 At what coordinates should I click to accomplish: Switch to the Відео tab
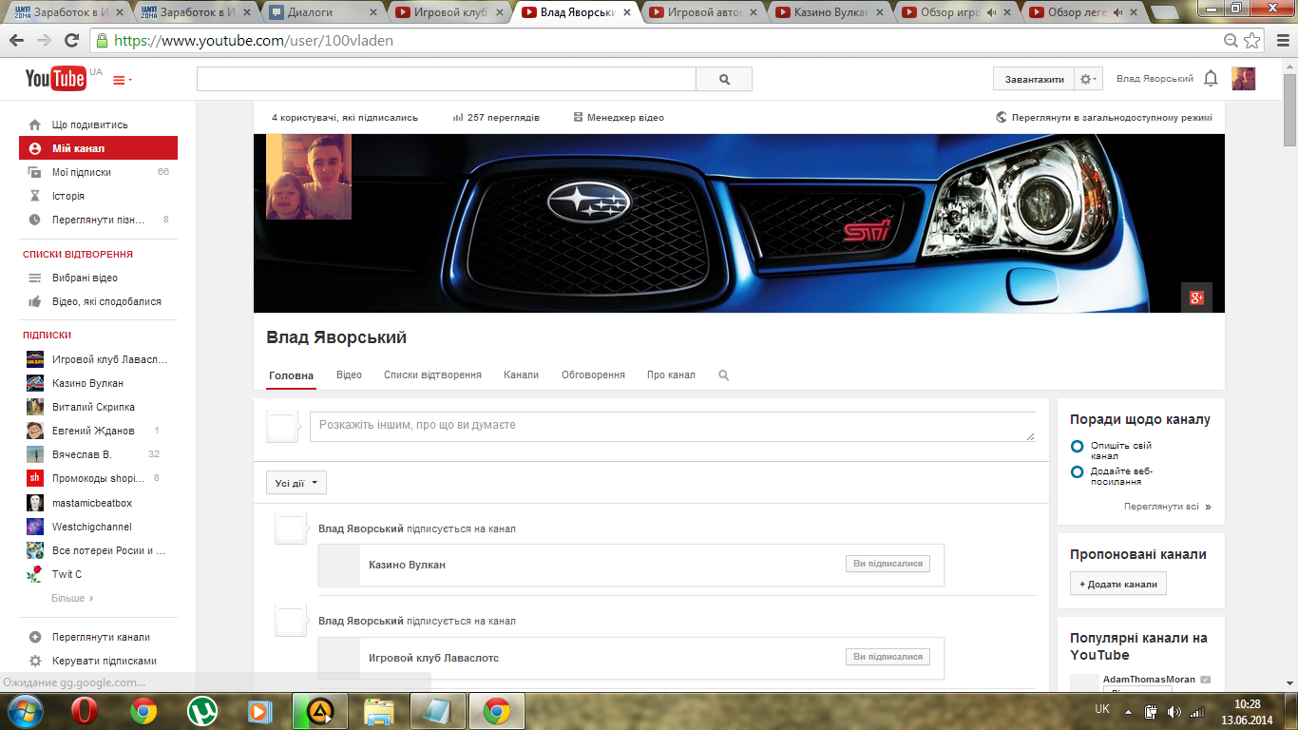[x=349, y=375]
